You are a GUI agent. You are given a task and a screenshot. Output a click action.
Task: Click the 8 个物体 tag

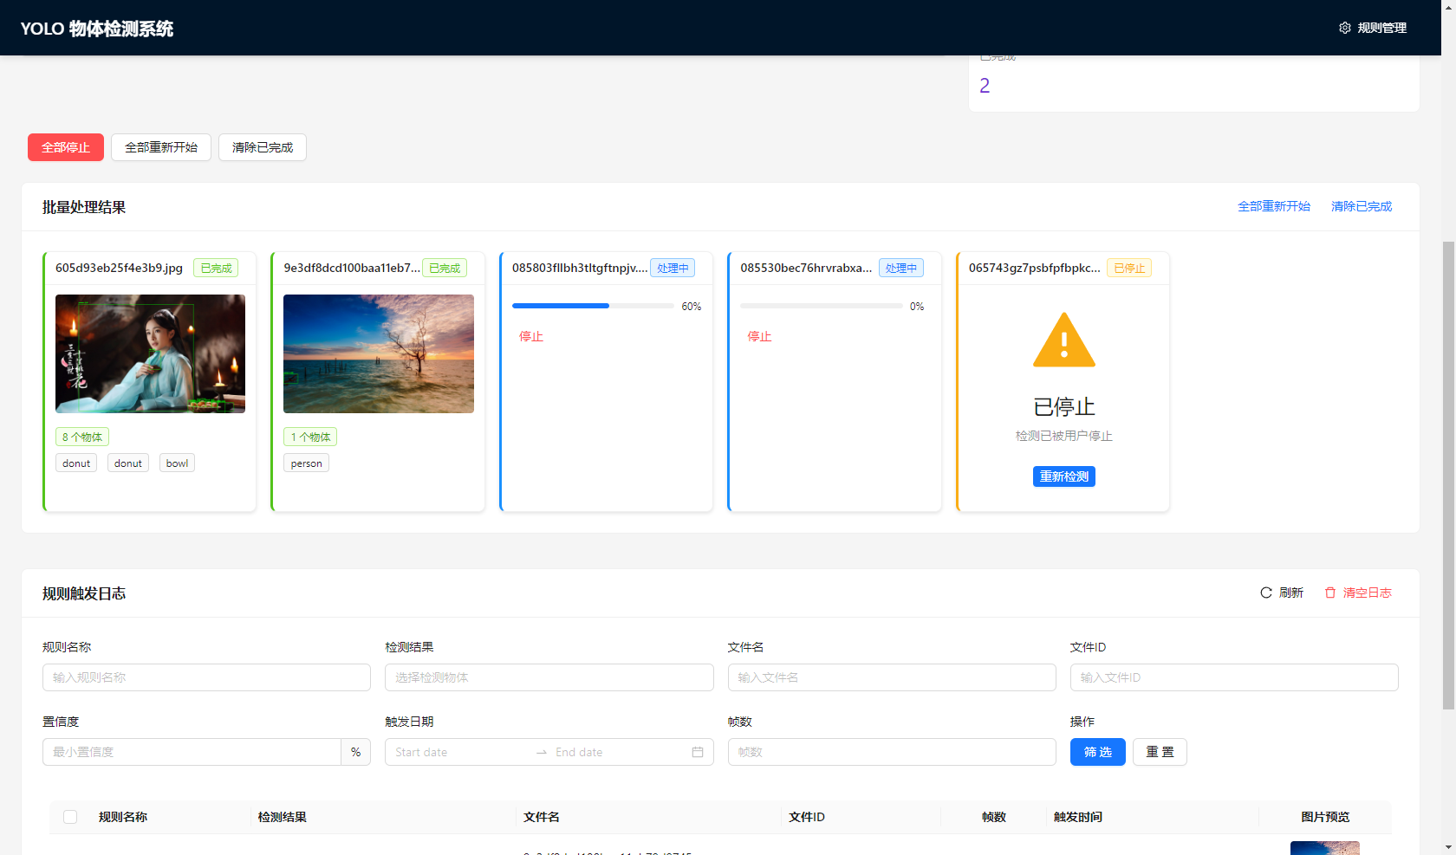82,437
